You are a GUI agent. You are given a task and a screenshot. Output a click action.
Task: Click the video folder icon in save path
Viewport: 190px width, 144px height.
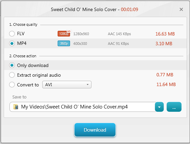pos(16,107)
